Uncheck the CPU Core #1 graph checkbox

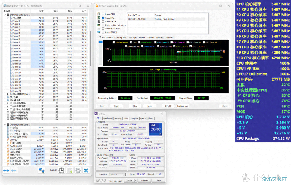click(139, 43)
